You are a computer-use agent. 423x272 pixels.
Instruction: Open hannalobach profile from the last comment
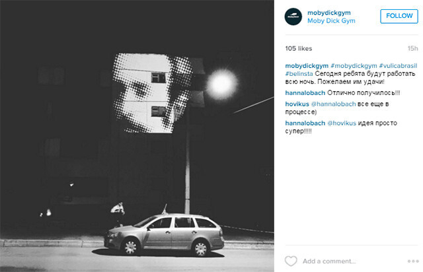point(305,123)
